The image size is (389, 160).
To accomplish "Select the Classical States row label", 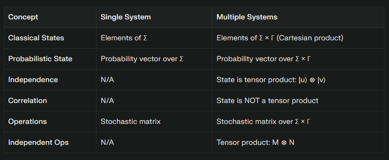I will pyautogui.click(x=36, y=38).
